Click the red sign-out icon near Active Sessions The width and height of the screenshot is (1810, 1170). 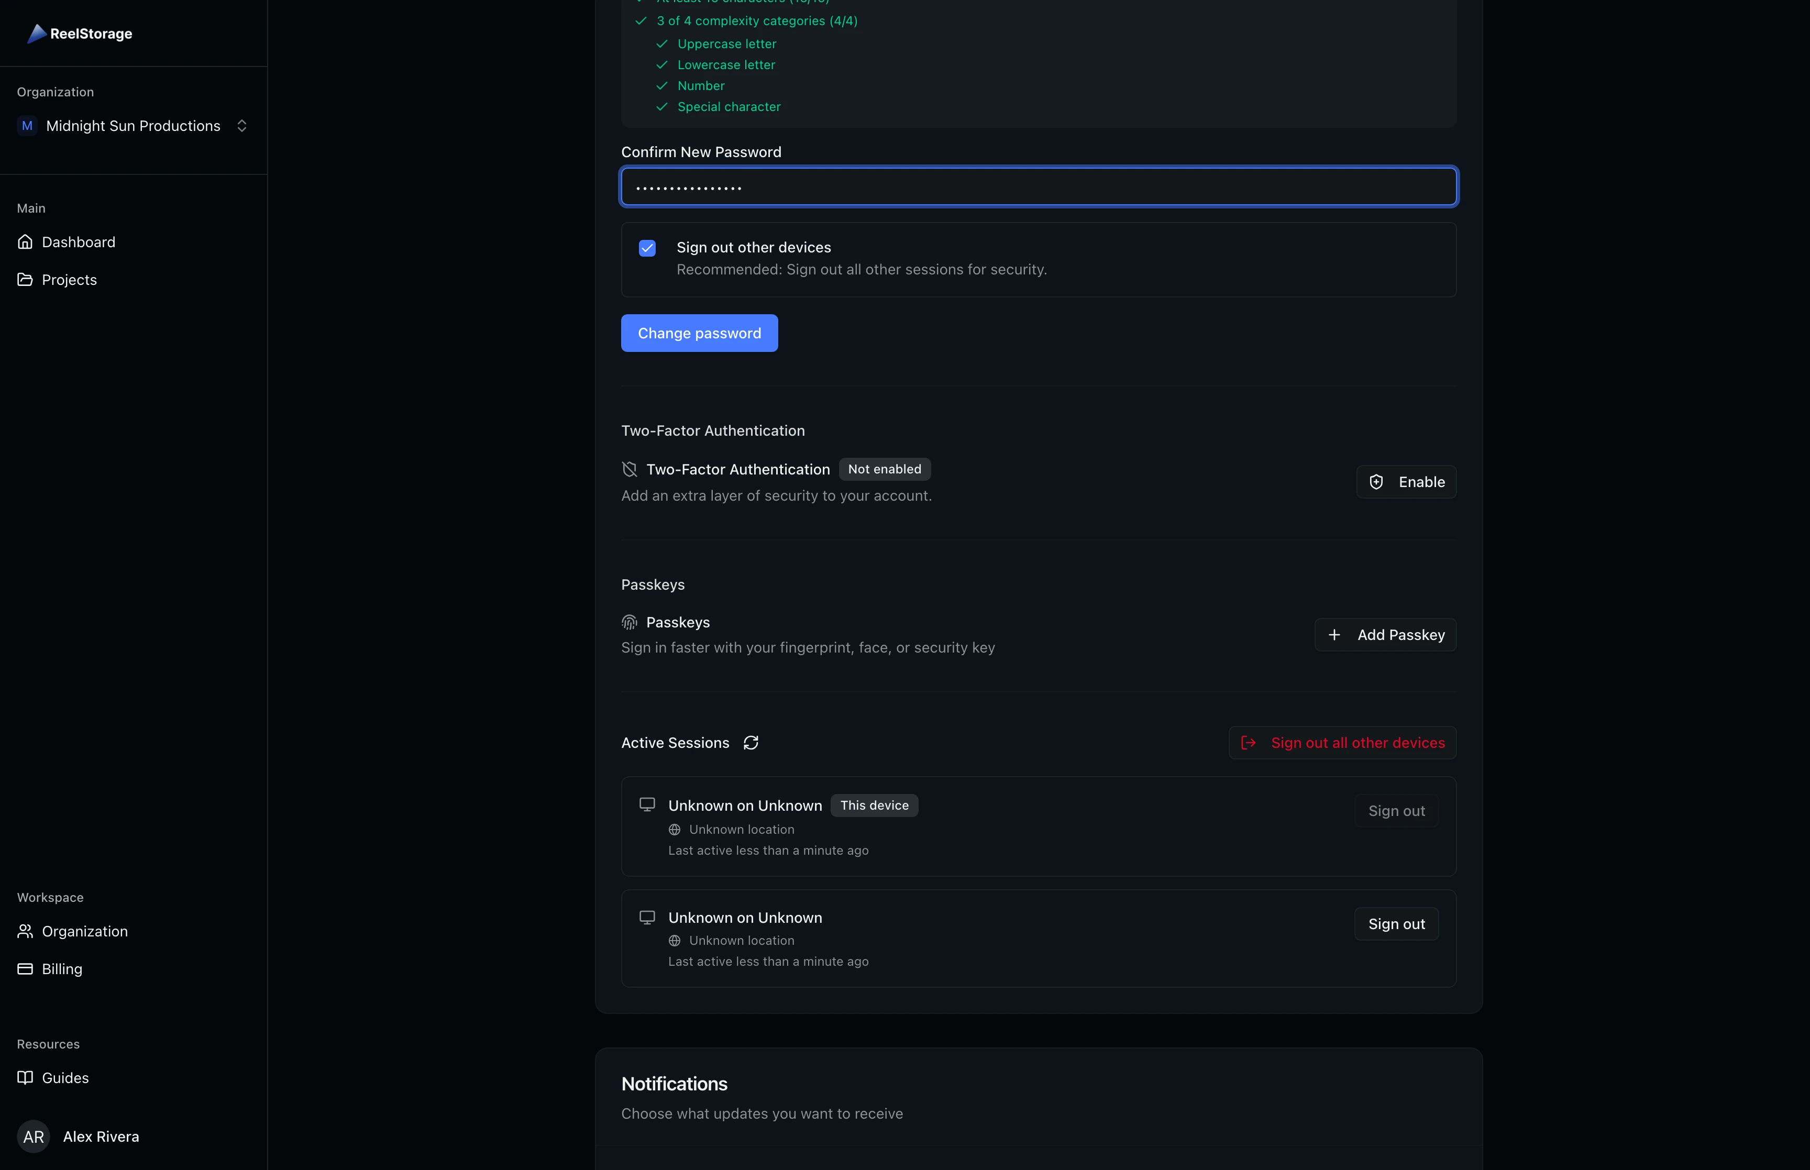pos(1249,742)
